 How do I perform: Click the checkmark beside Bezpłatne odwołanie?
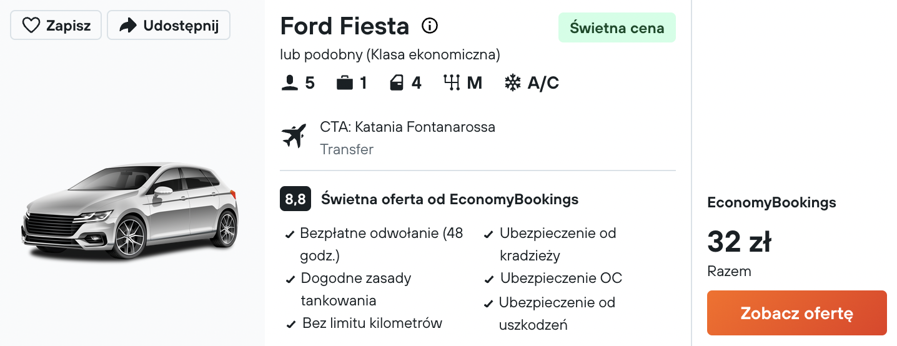click(x=290, y=235)
